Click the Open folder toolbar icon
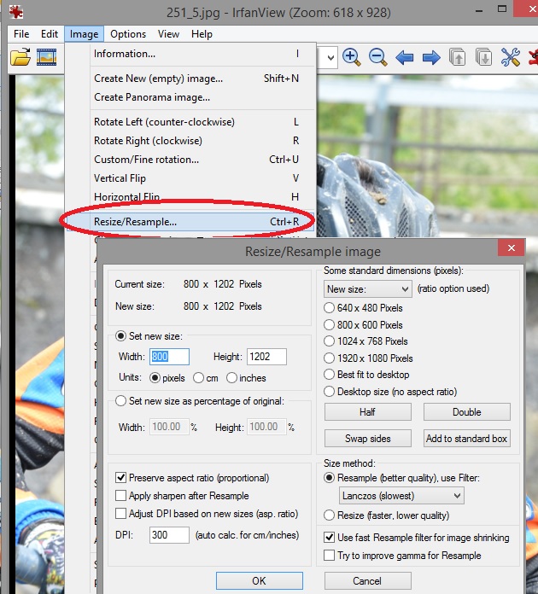Viewport: 538px width, 594px height. [20, 57]
